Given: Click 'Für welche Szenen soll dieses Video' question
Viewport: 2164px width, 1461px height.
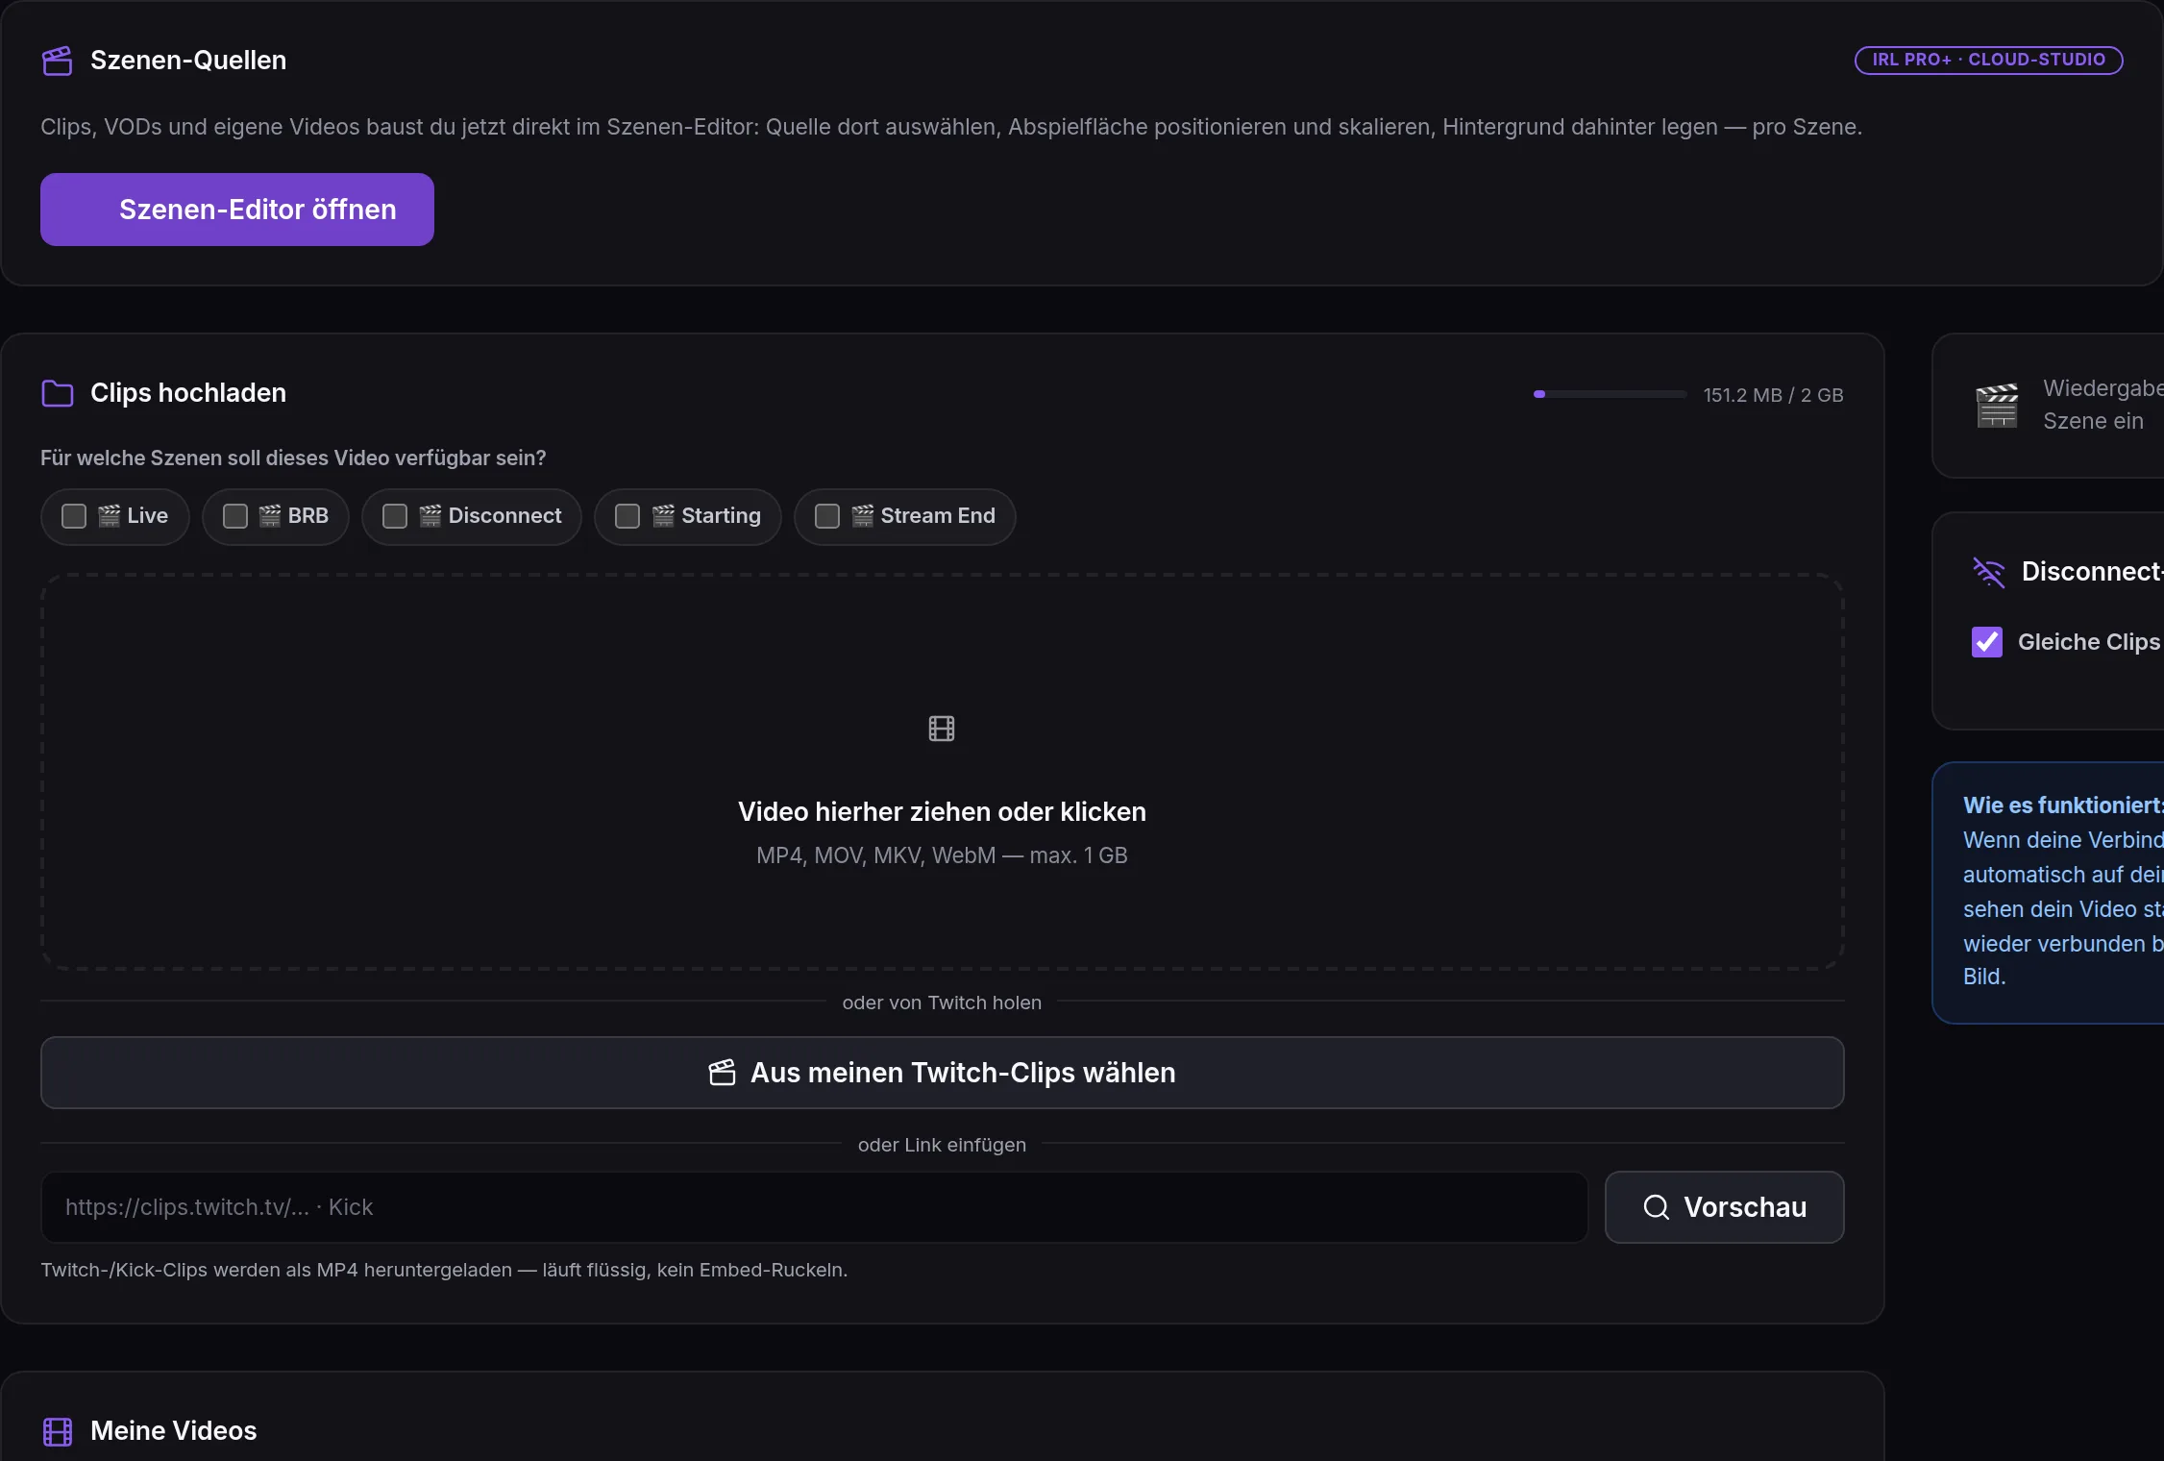Looking at the screenshot, I should click(x=293, y=458).
